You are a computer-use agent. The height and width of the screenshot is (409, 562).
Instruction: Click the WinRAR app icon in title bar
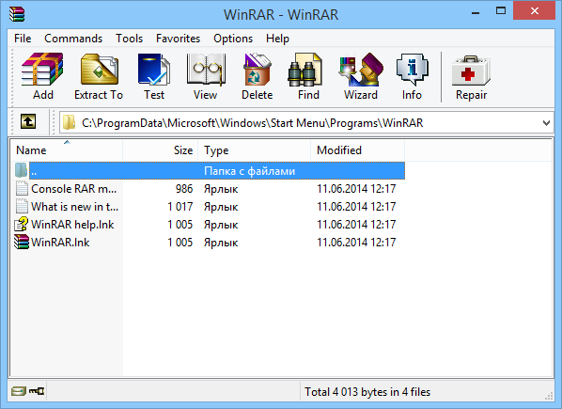[x=17, y=14]
